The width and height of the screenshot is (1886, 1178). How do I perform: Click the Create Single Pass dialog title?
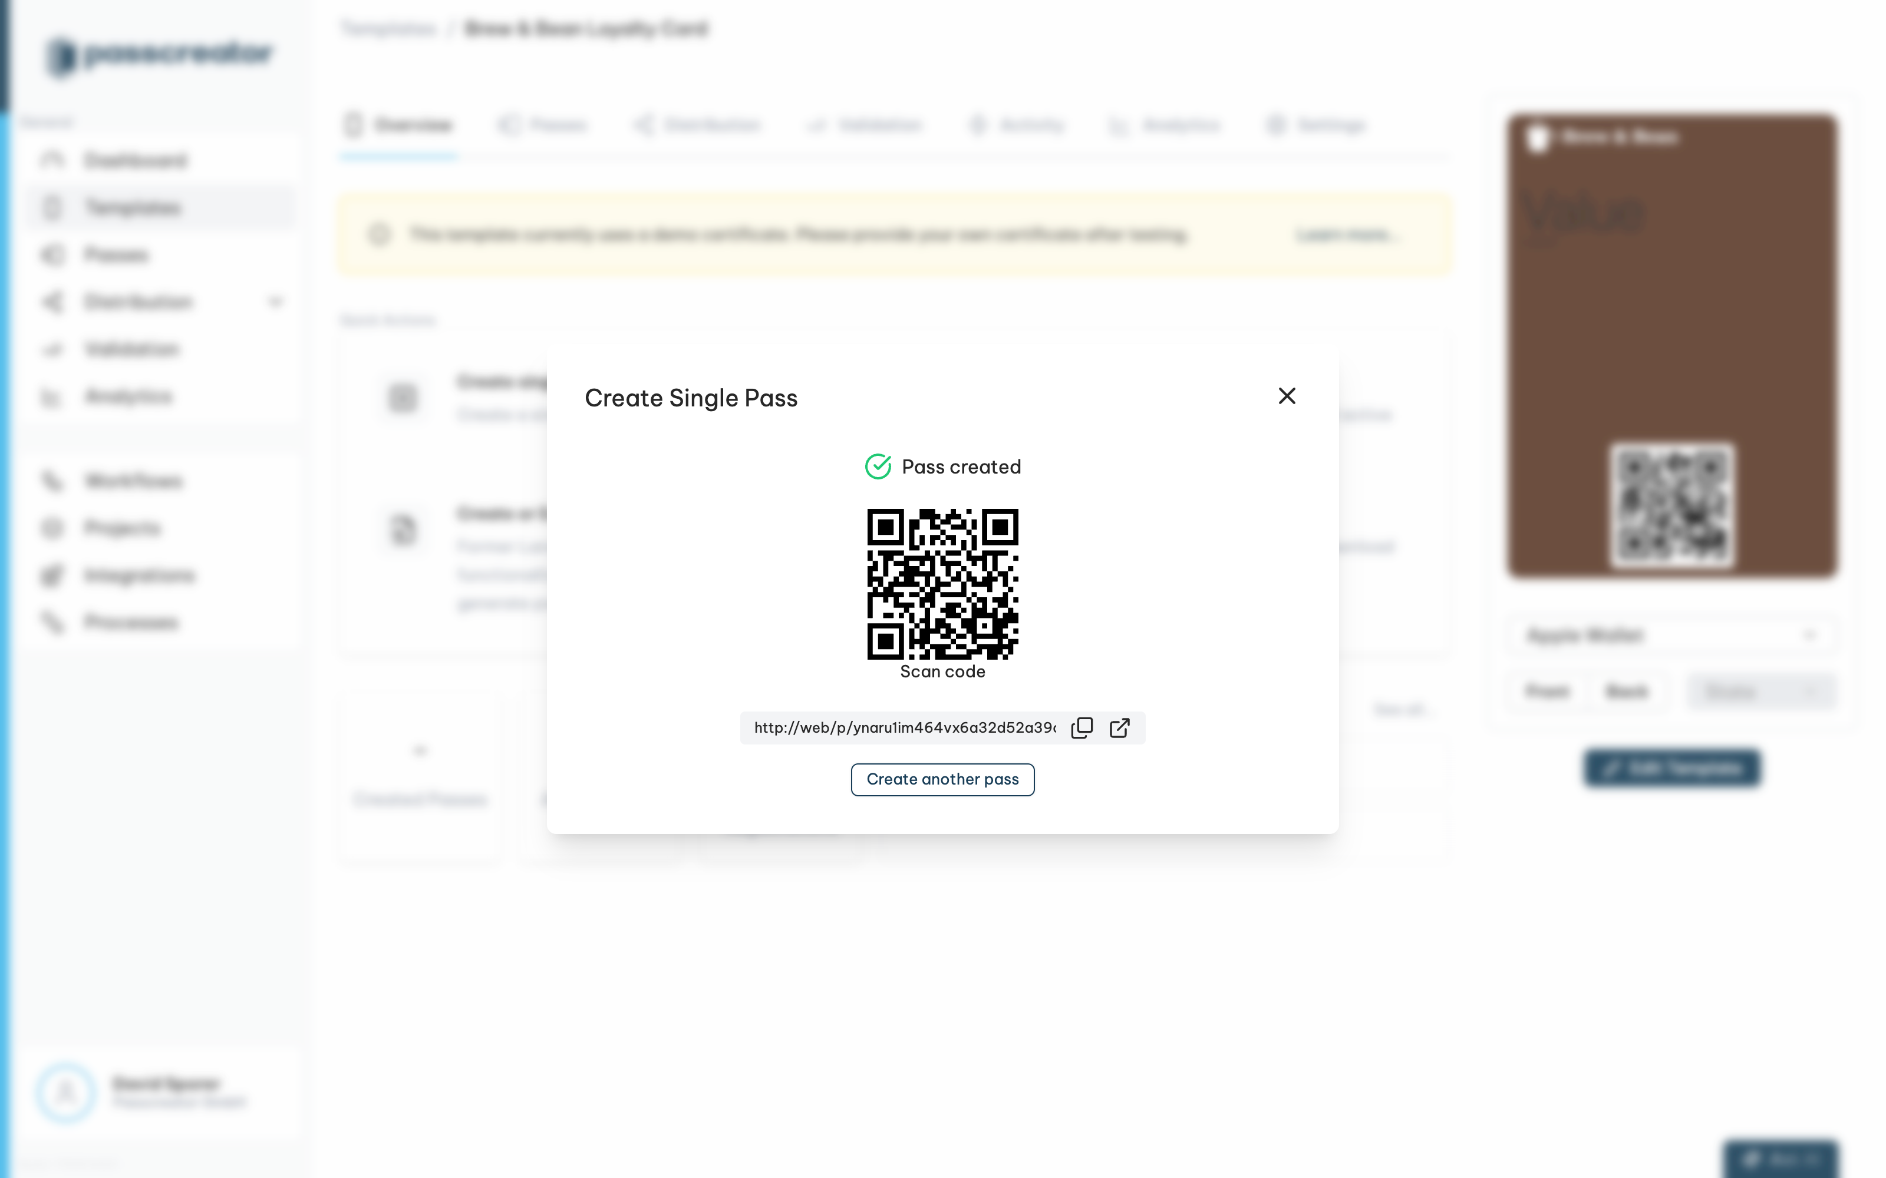[691, 398]
